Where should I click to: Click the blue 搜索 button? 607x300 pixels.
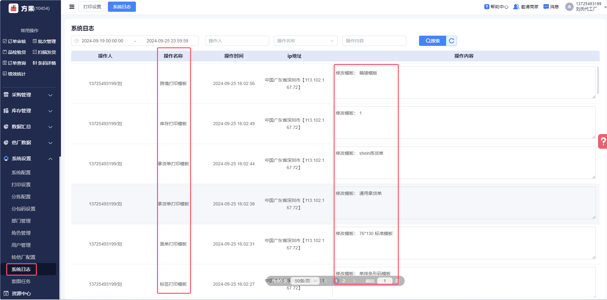point(432,41)
